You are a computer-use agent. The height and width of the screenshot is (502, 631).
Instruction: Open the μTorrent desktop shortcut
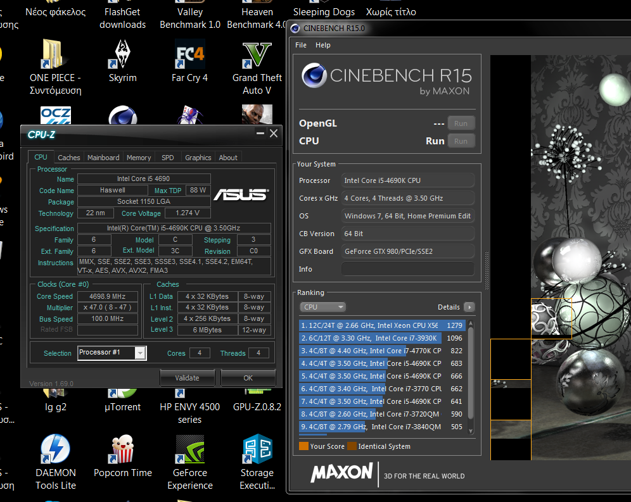[x=123, y=400]
